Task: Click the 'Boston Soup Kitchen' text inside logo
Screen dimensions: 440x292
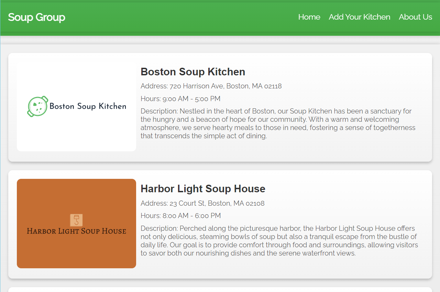Action: (88, 106)
